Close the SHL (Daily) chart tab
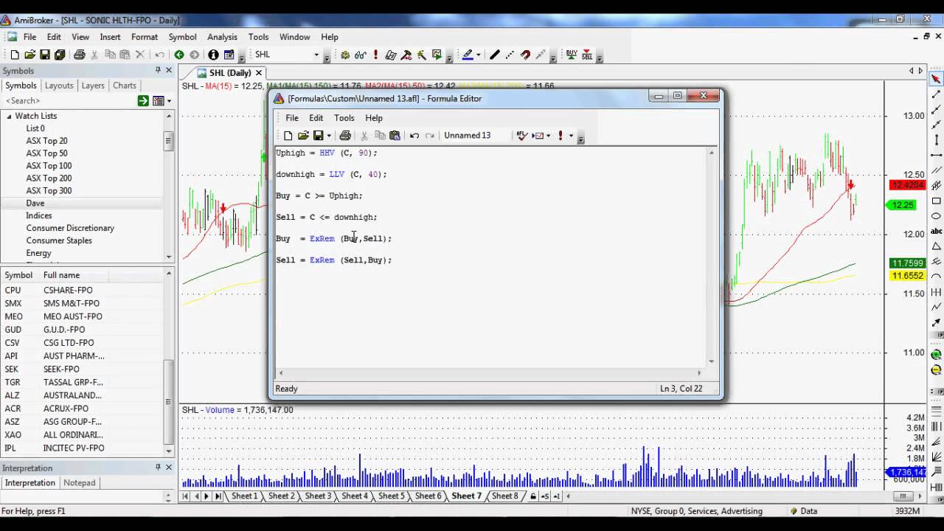The image size is (944, 531). (x=259, y=73)
